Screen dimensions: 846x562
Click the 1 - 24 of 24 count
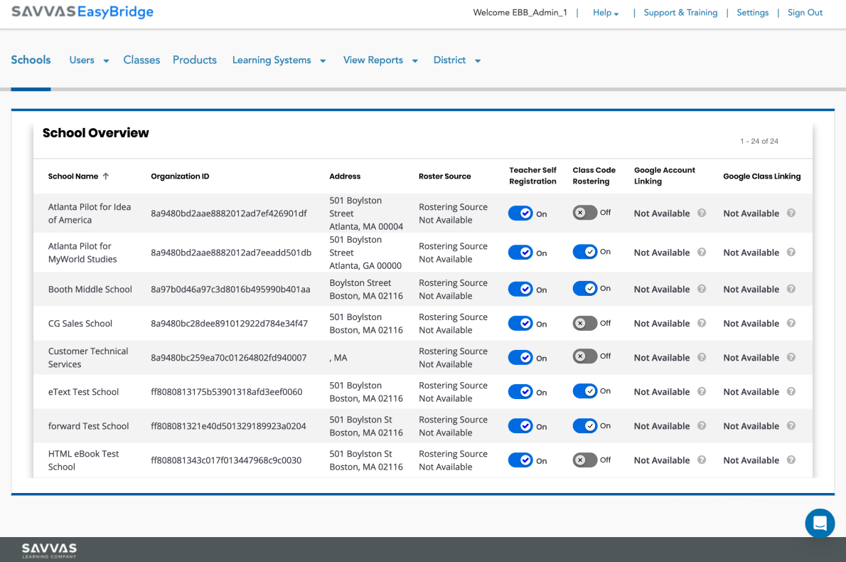pos(759,141)
